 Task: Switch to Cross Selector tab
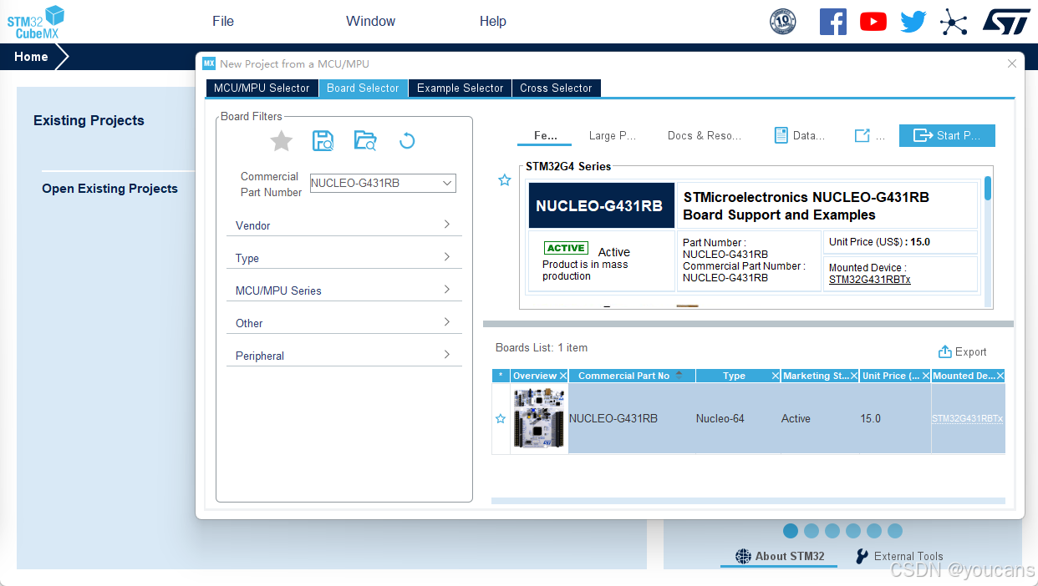556,88
